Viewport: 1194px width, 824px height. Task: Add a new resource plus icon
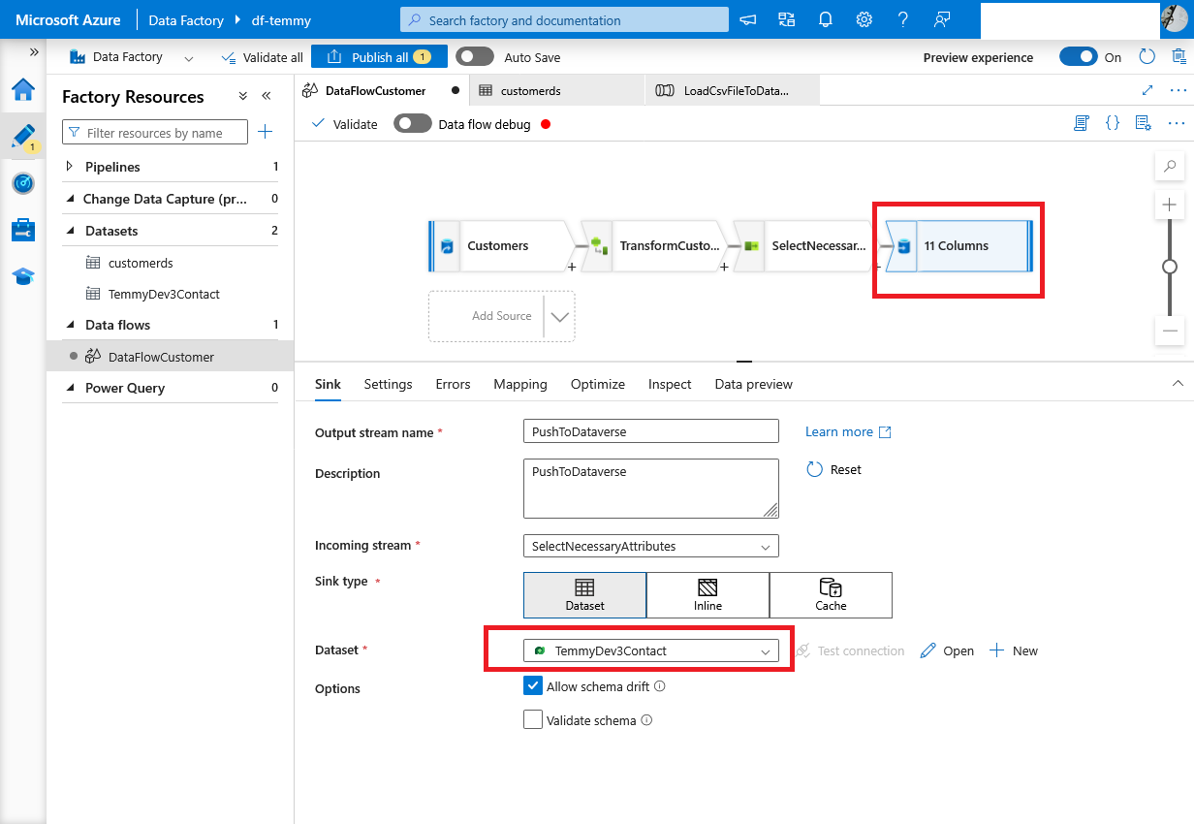tap(266, 132)
